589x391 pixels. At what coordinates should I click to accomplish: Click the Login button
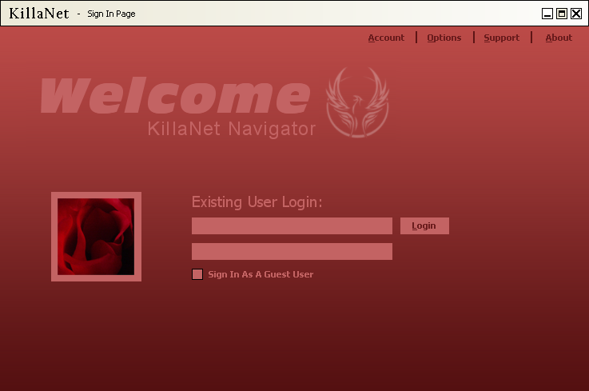[424, 225]
